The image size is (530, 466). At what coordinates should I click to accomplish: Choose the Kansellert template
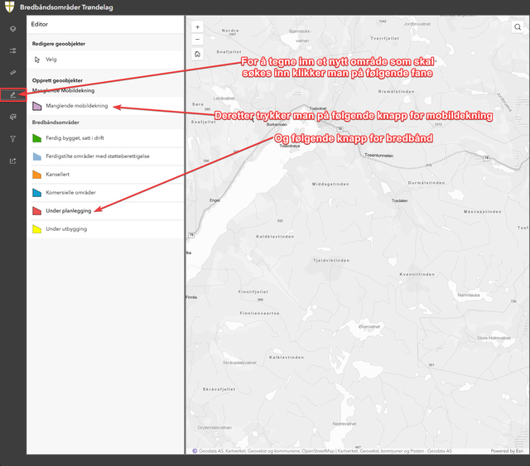pyautogui.click(x=105, y=175)
